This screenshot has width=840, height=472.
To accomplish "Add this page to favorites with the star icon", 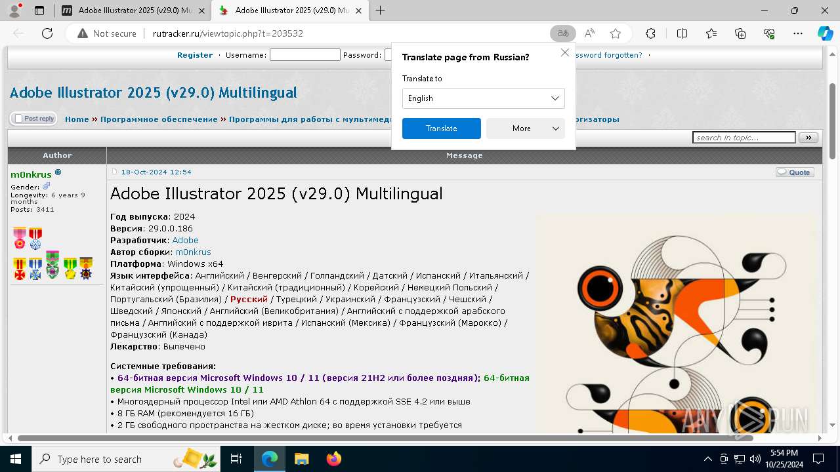I will tap(616, 33).
